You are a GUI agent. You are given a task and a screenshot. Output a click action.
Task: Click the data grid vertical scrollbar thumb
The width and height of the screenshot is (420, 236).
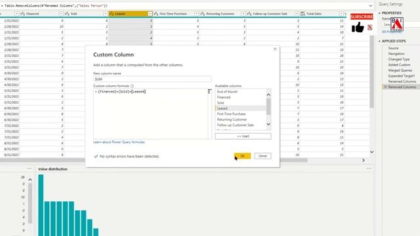(372, 71)
